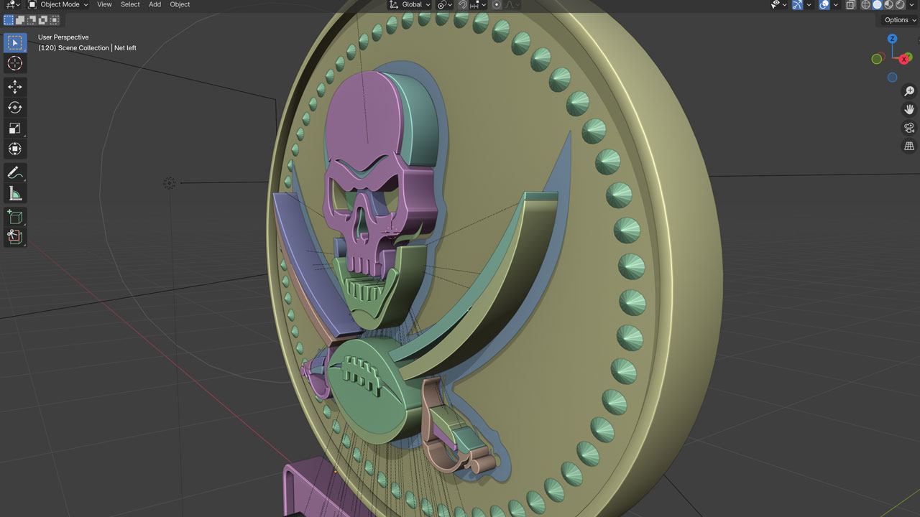Viewport: 920px width, 517px height.
Task: Open the Add menu
Action: pyautogui.click(x=155, y=4)
